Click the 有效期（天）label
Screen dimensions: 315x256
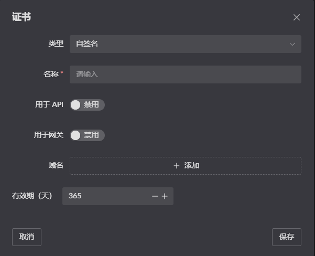click(x=32, y=196)
